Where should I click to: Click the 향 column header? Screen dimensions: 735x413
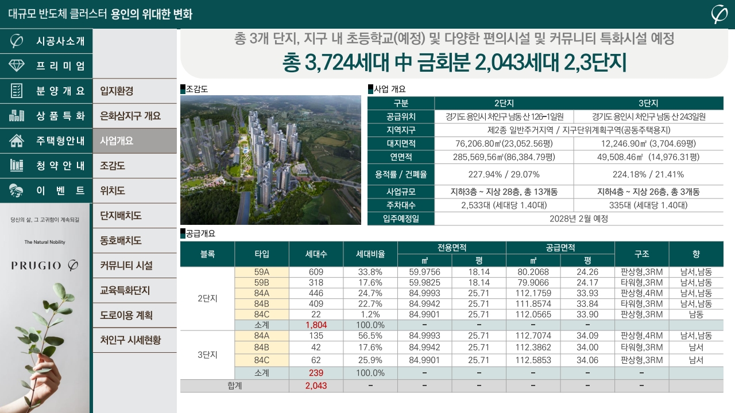pos(697,254)
